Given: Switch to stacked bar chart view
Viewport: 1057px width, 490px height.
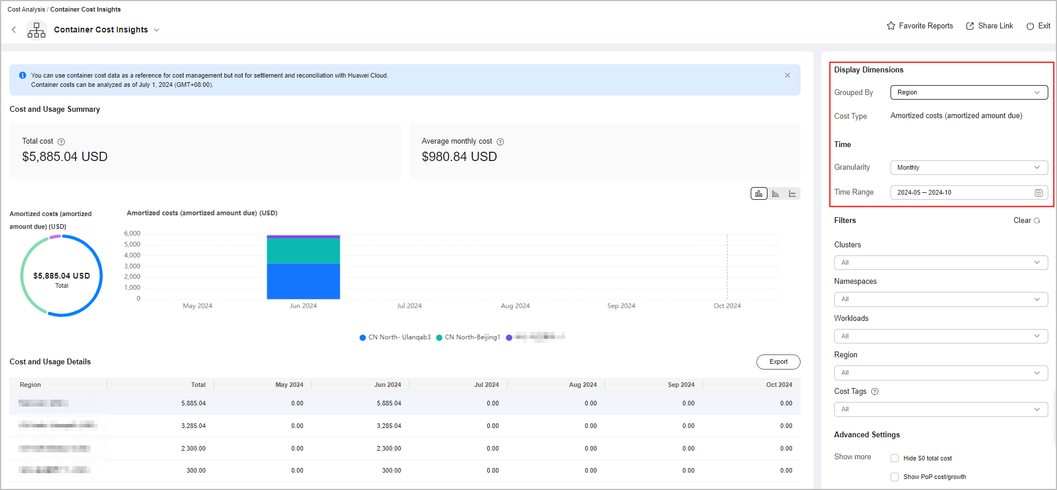Looking at the screenshot, I should pos(759,193).
